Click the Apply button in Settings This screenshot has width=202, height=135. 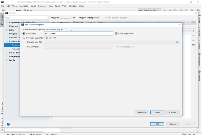pyautogui.click(x=189, y=124)
